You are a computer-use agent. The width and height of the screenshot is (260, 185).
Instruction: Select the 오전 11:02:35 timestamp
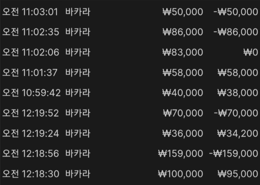coord(31,32)
